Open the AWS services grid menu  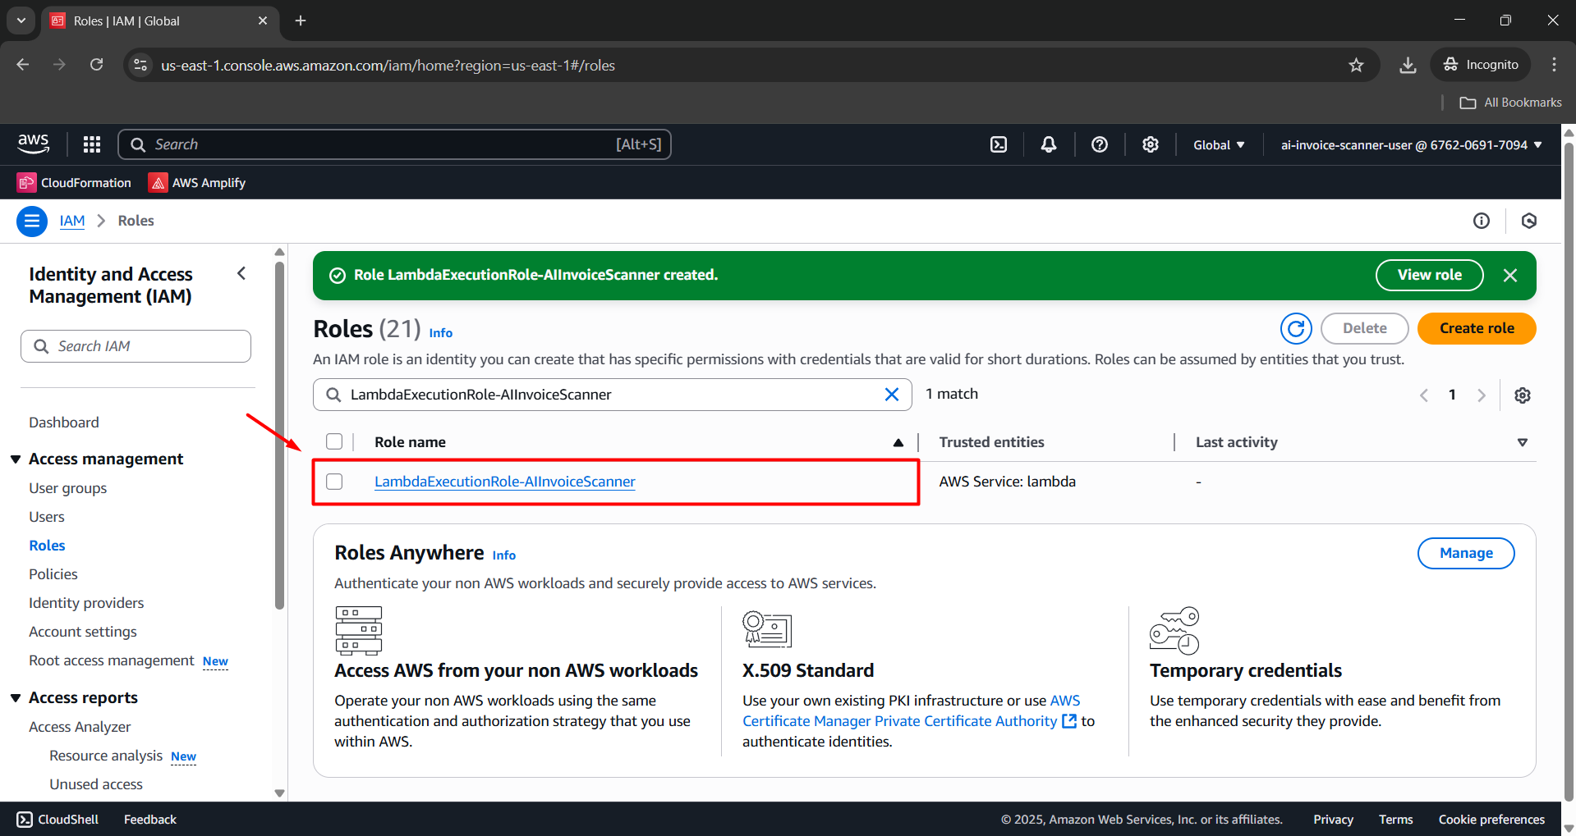(x=92, y=144)
